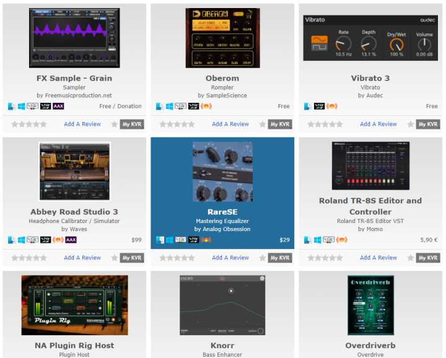The image size is (446, 358).
Task: Click the Mac platform icon under Vibrato 3
Action: [307, 107]
